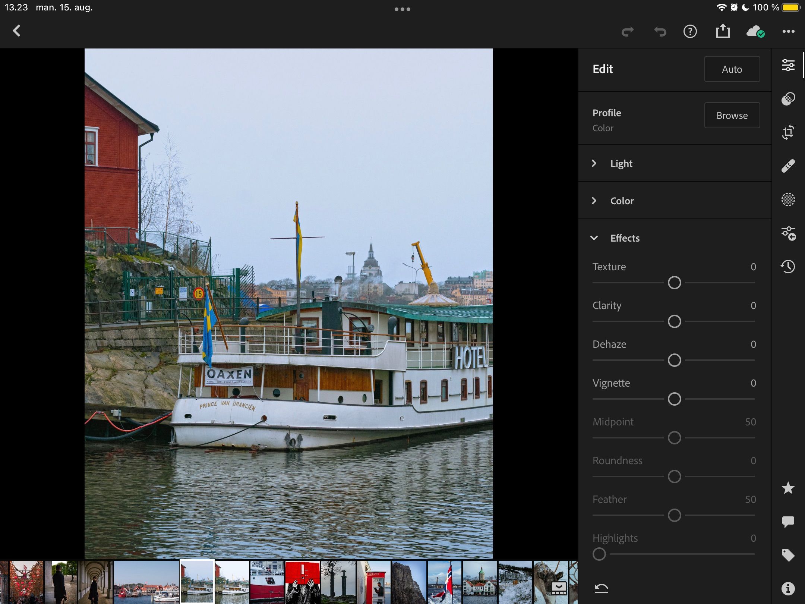Adjust the Vignette slider handle
The image size is (805, 604).
(x=674, y=399)
